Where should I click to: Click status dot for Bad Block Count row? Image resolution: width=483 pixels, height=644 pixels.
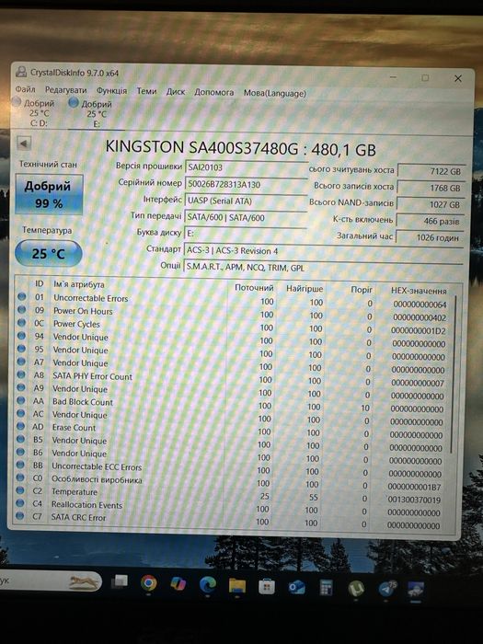coord(20,400)
